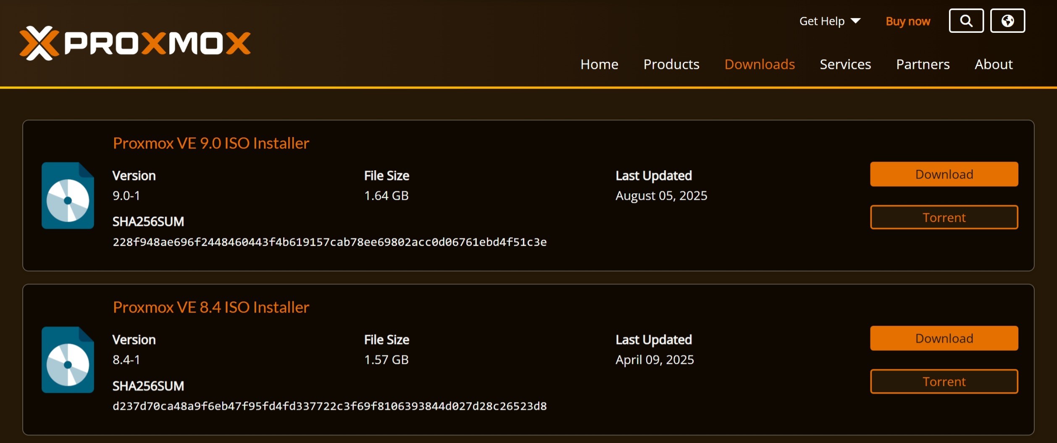Click the Proxmox logo

(135, 43)
